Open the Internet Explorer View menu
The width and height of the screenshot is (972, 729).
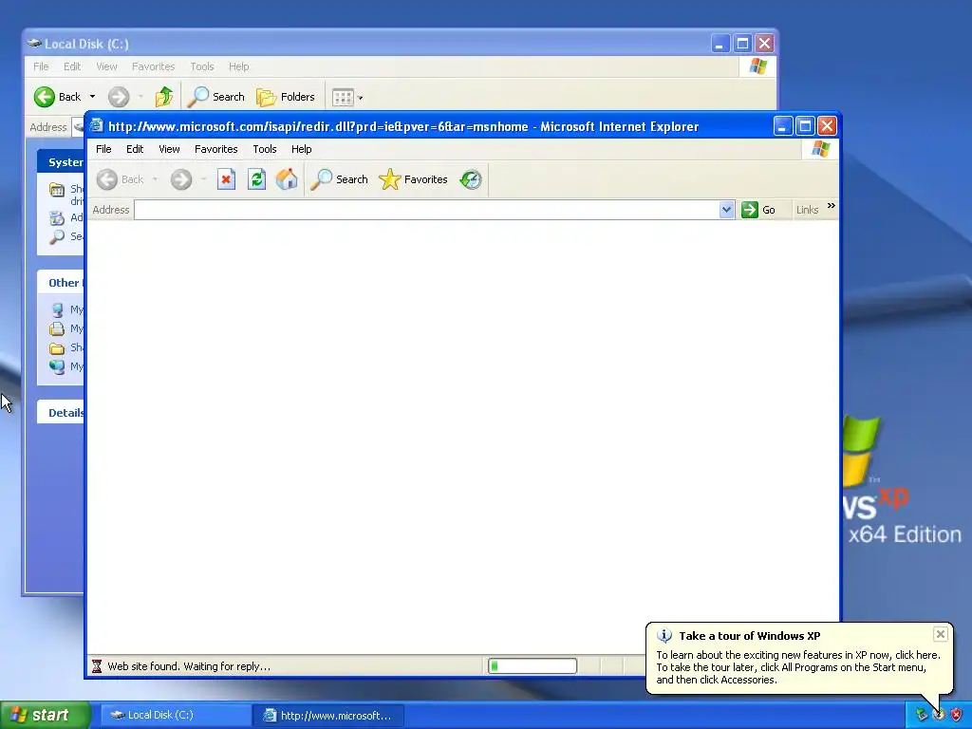point(169,149)
